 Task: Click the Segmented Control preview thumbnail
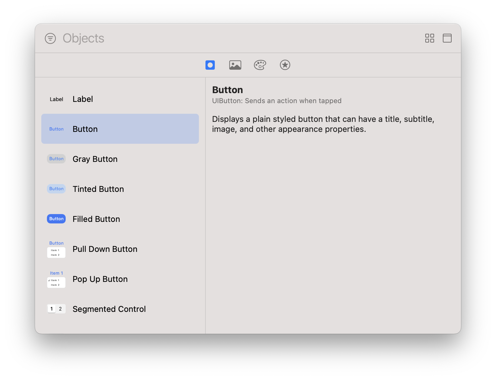56,309
